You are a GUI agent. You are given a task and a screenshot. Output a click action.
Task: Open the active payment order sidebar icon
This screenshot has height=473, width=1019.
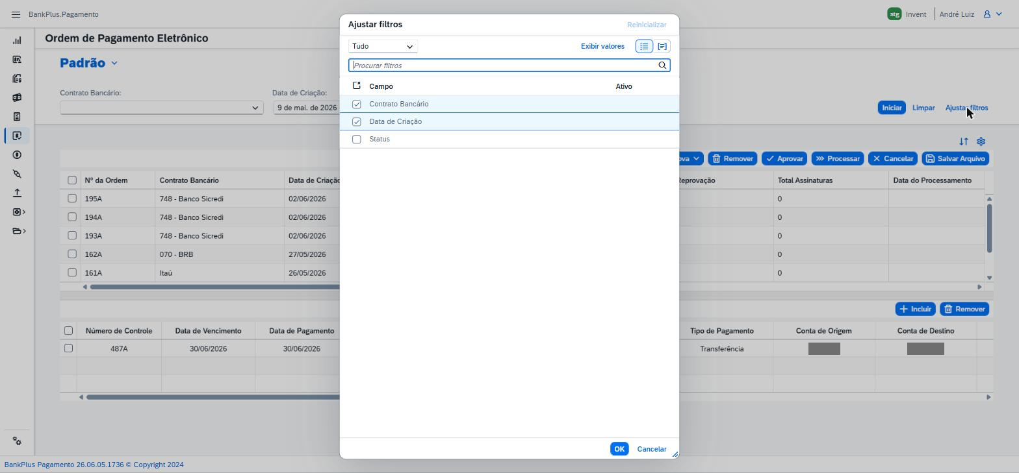(17, 136)
